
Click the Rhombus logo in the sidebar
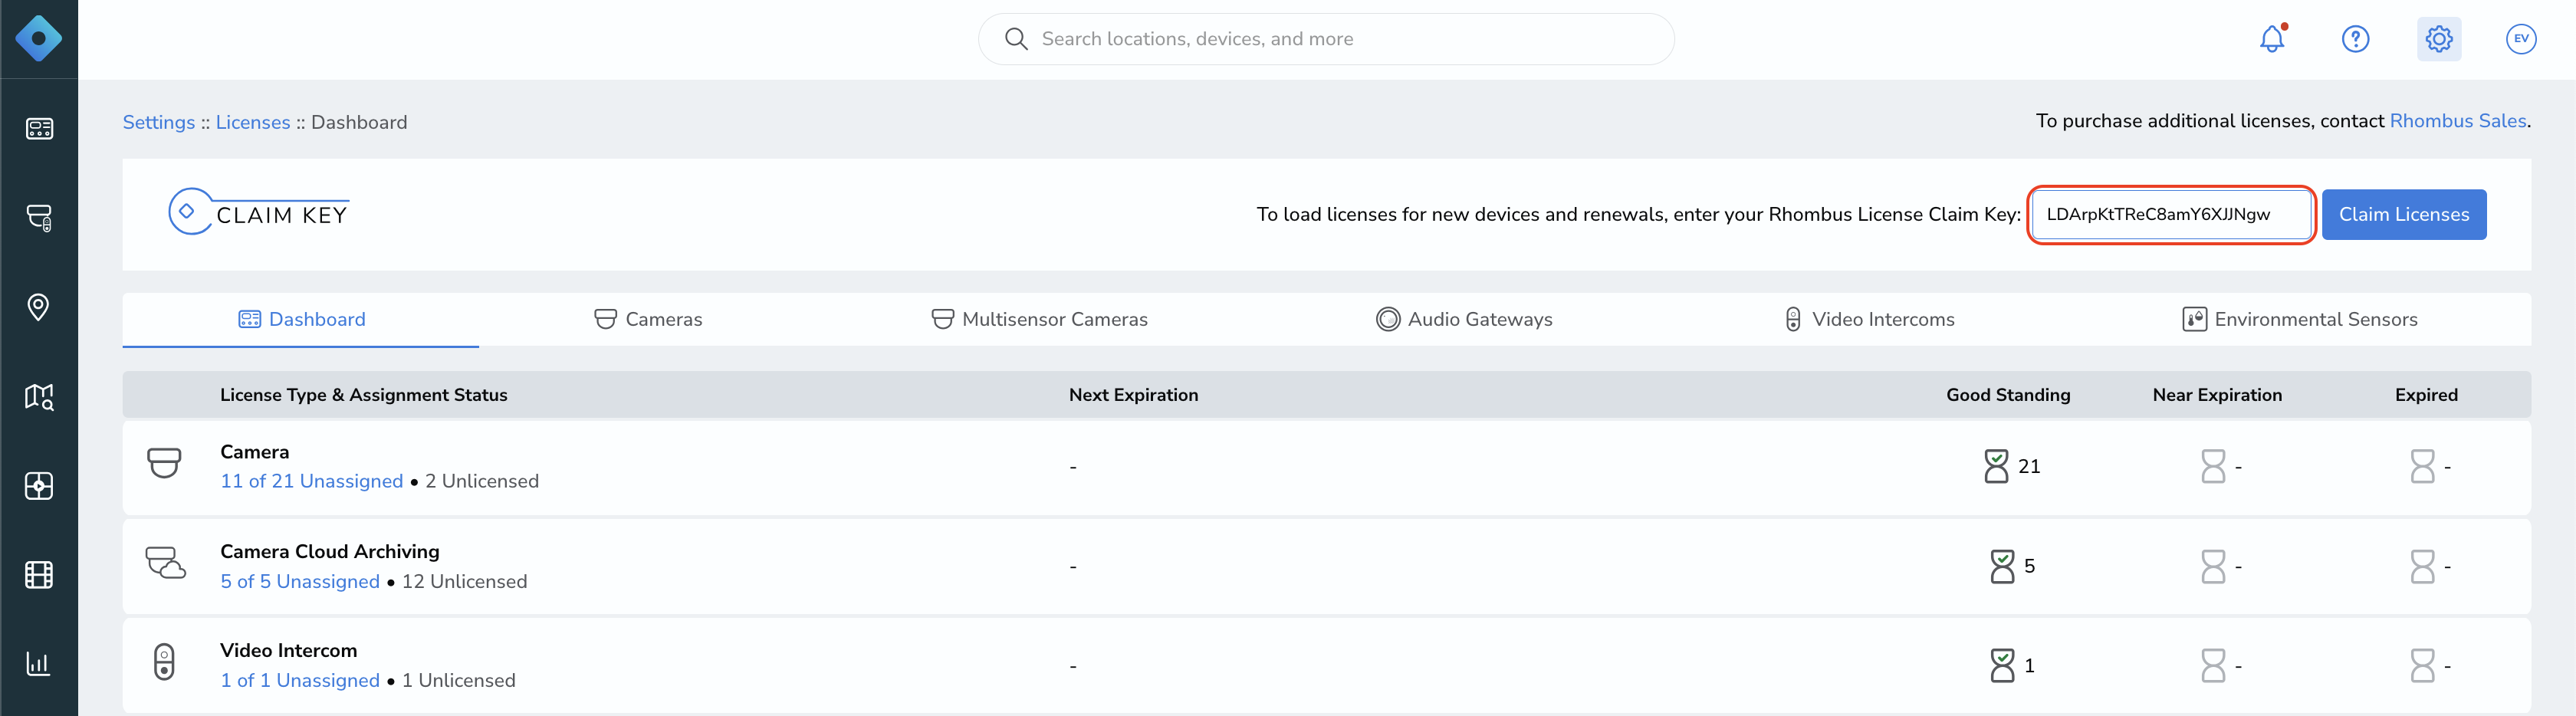tap(39, 39)
